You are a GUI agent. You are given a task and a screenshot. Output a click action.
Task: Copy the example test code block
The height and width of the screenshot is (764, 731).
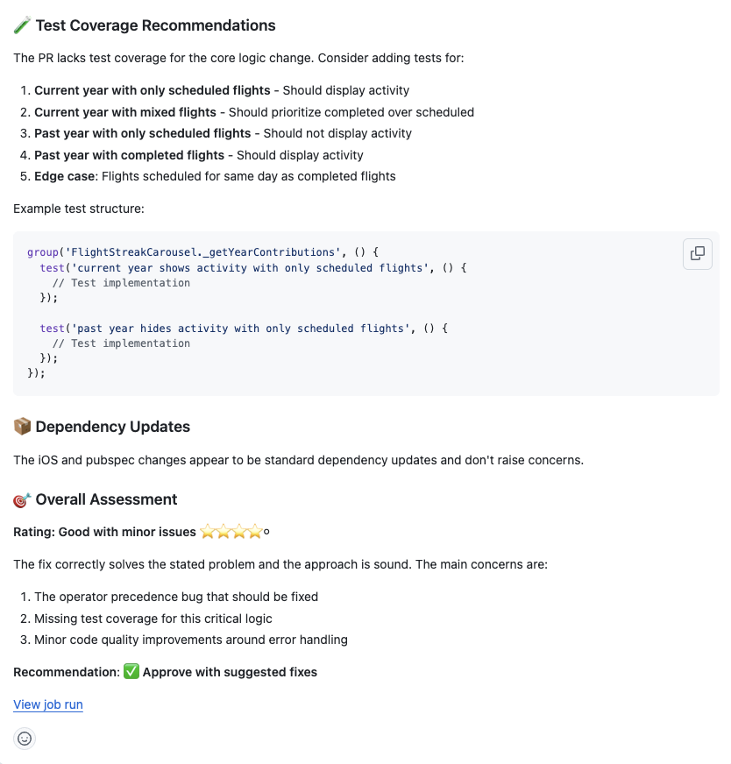pyautogui.click(x=698, y=253)
